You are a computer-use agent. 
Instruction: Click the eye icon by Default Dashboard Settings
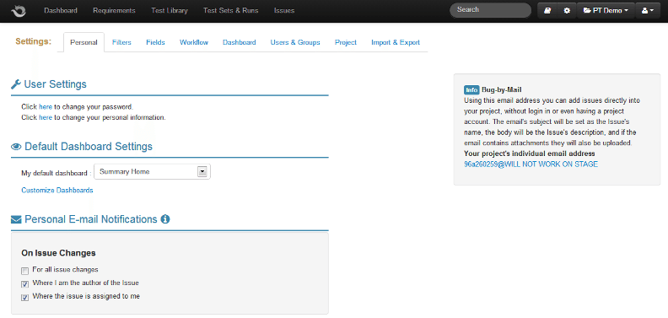click(16, 147)
